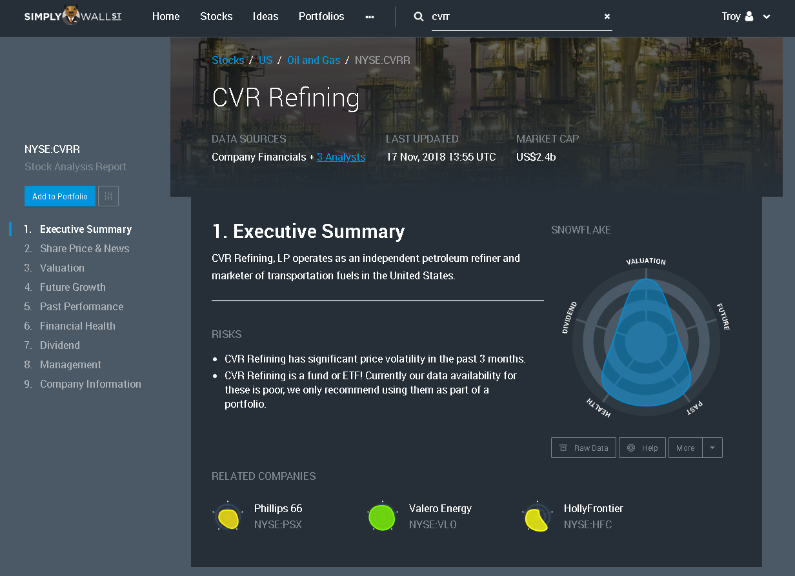Click the NYSE:VLO ticker text
Screen dimensions: 795x576
click(433, 524)
